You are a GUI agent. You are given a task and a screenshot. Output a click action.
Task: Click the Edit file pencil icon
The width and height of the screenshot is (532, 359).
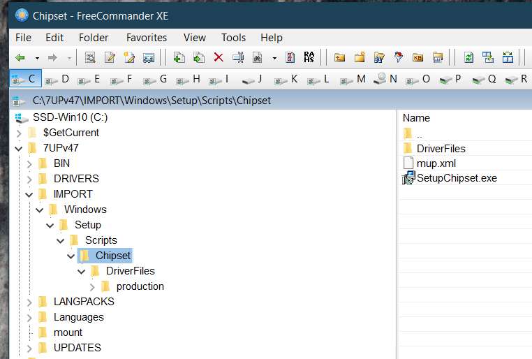[110, 58]
